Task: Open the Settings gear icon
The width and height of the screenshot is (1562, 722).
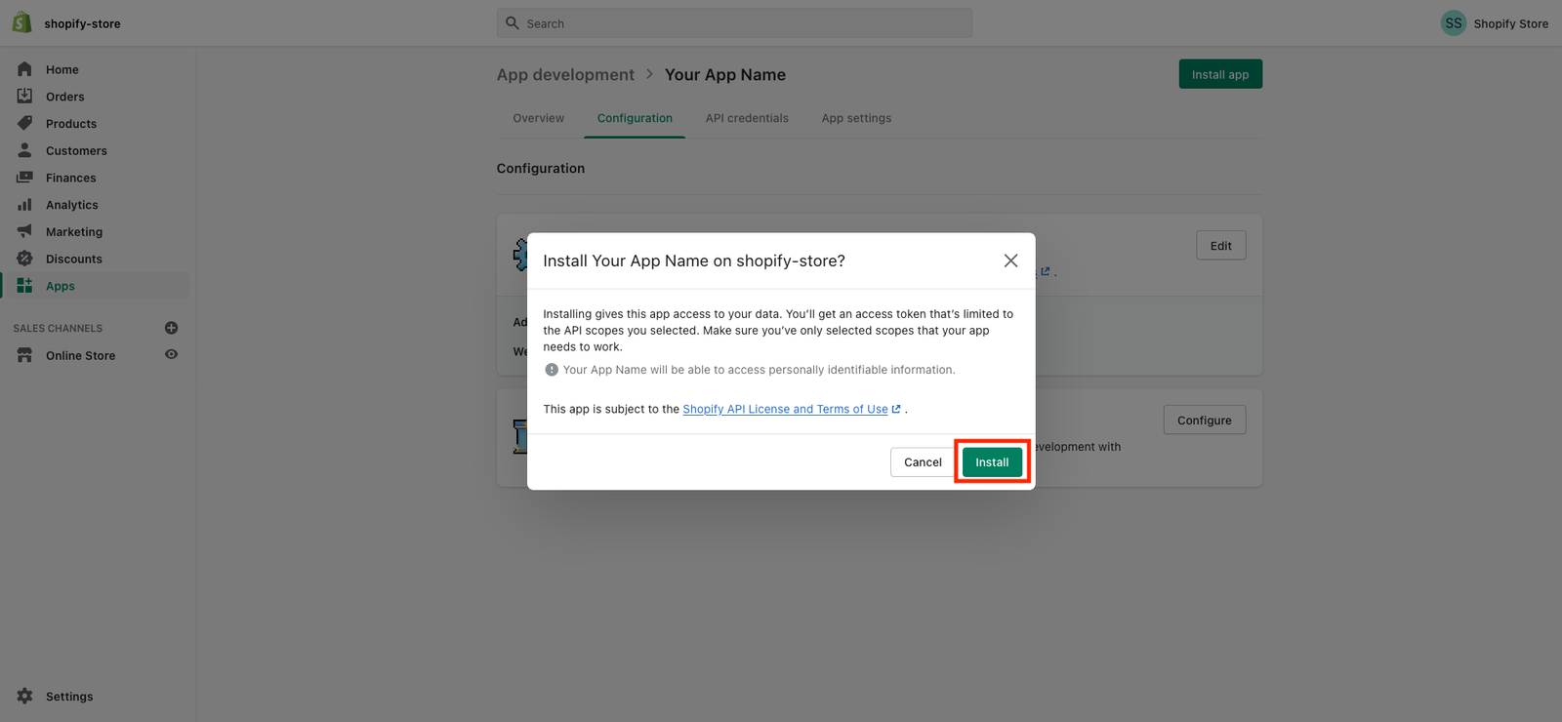Action: pos(24,696)
